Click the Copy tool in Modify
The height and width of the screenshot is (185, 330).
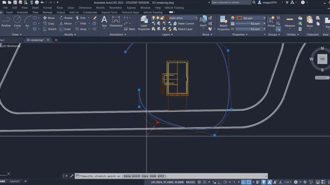click(x=49, y=24)
